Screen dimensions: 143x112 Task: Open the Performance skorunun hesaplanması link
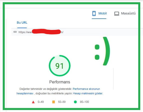pyautogui.click(x=86, y=89)
